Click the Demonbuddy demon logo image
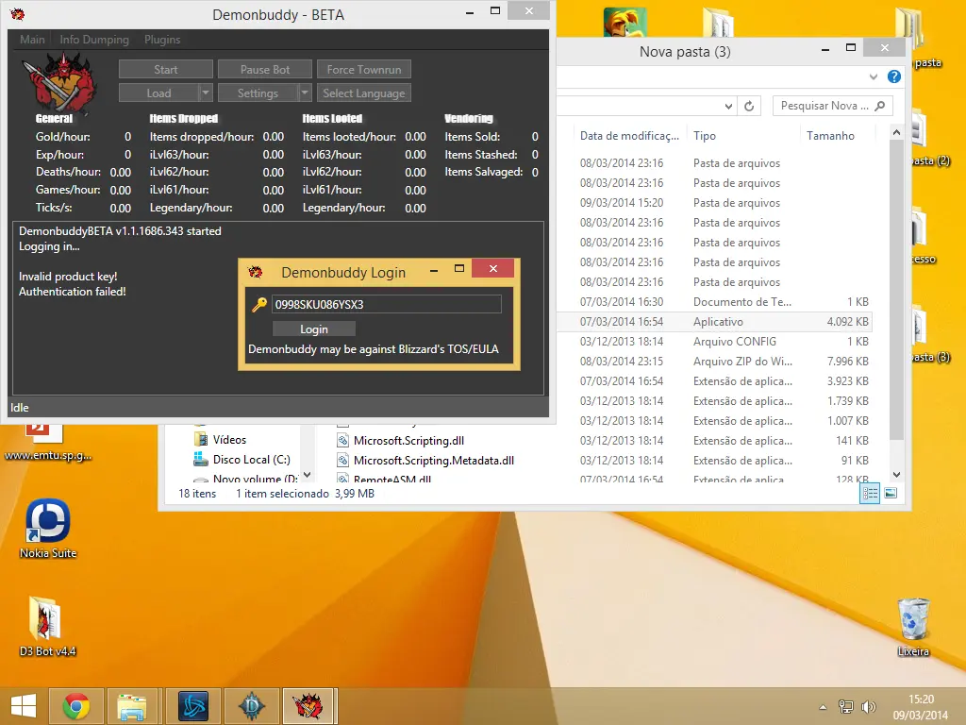 coord(59,82)
